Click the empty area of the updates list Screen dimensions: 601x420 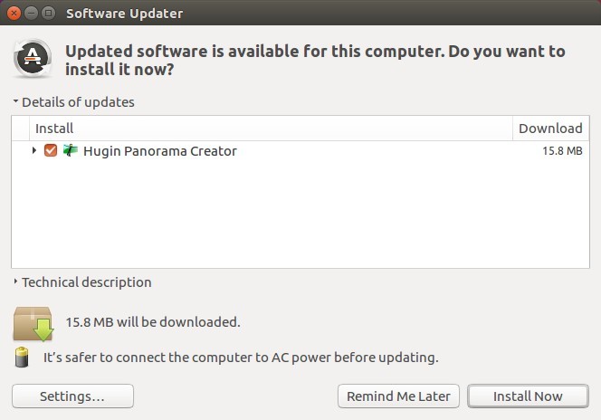click(300, 215)
